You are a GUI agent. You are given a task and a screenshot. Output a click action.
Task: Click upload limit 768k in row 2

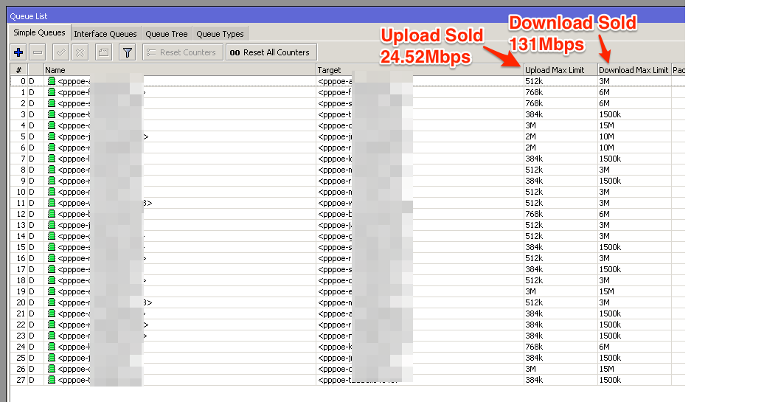(x=534, y=103)
